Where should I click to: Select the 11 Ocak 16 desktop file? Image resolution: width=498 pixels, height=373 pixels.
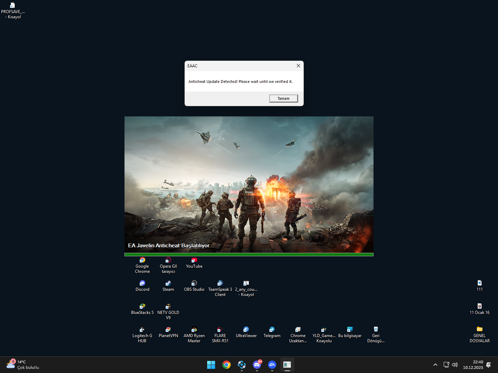[x=479, y=309]
